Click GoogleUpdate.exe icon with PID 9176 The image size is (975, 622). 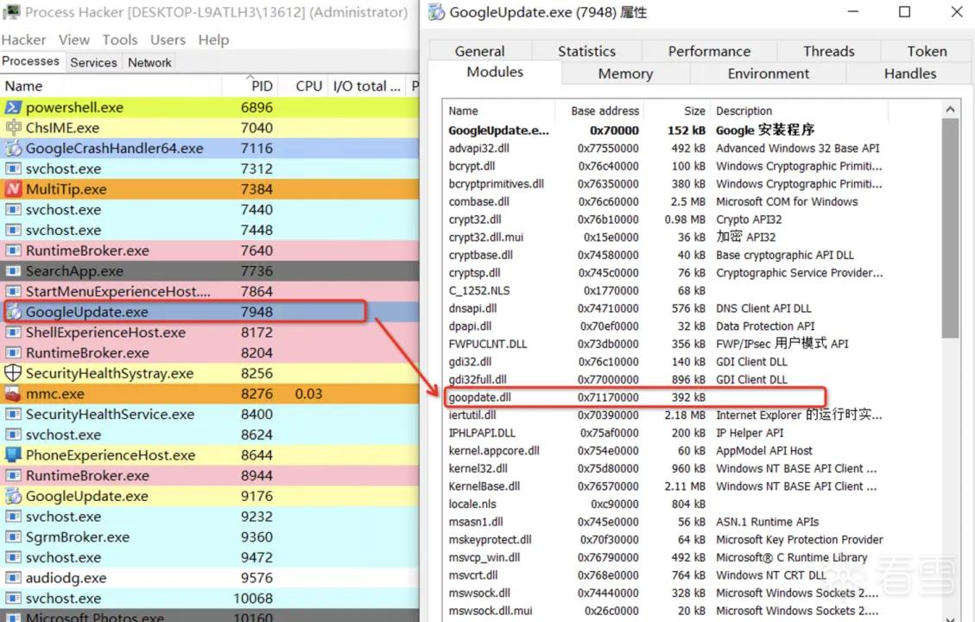coord(13,496)
